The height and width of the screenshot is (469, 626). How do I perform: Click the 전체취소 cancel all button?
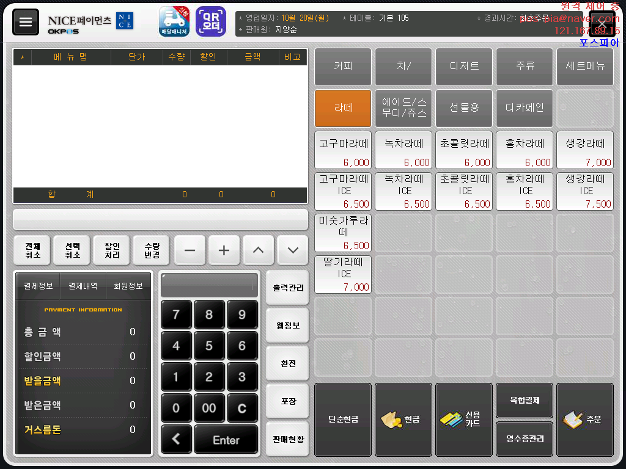tap(32, 250)
